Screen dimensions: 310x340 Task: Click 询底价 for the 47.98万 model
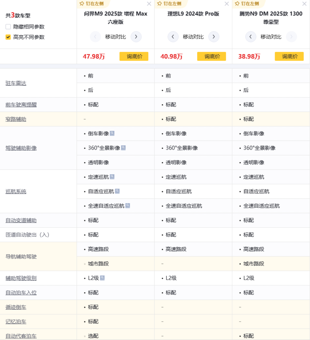click(x=134, y=56)
